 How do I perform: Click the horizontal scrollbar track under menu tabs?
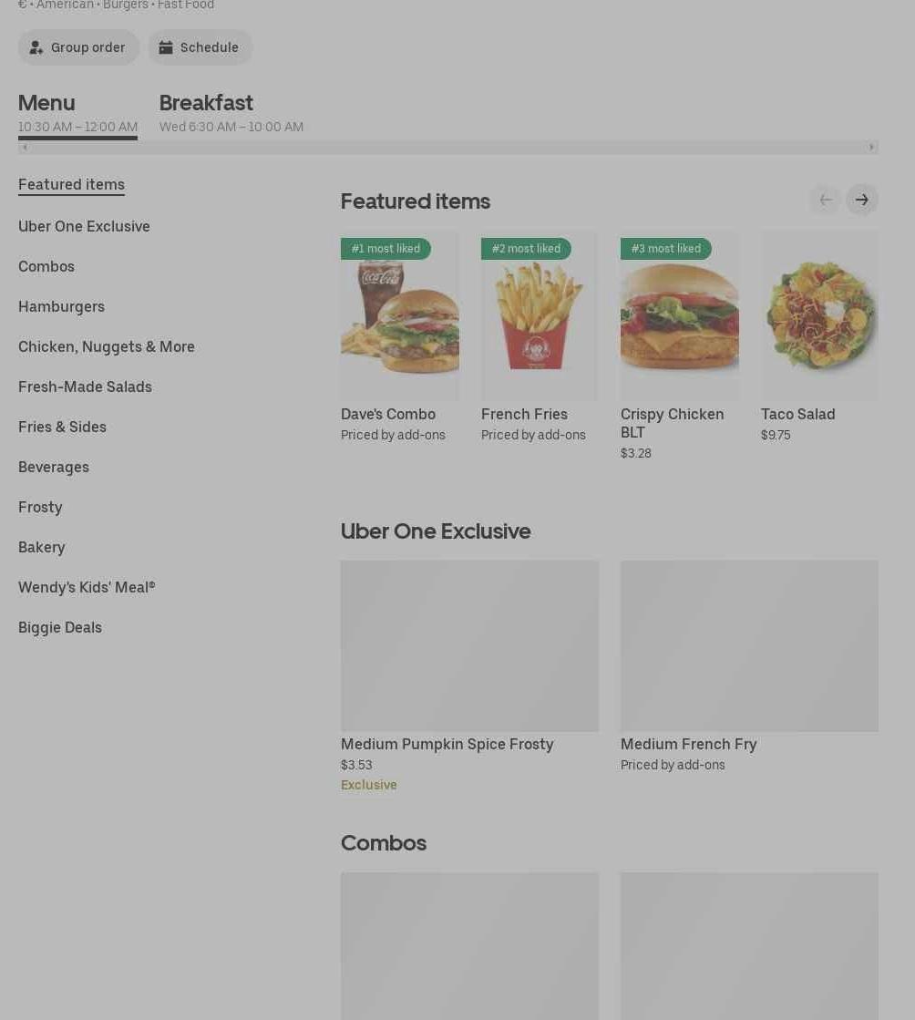[x=448, y=147]
